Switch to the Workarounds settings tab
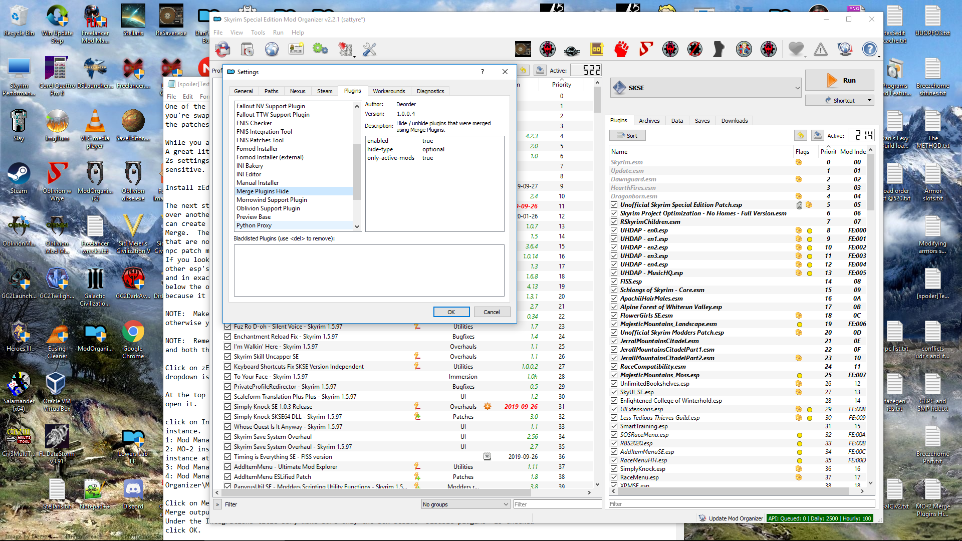This screenshot has height=541, width=962. click(x=388, y=91)
